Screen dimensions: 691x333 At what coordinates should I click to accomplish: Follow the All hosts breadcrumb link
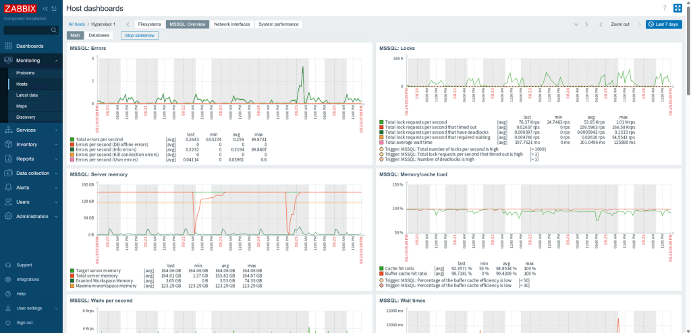[77, 24]
